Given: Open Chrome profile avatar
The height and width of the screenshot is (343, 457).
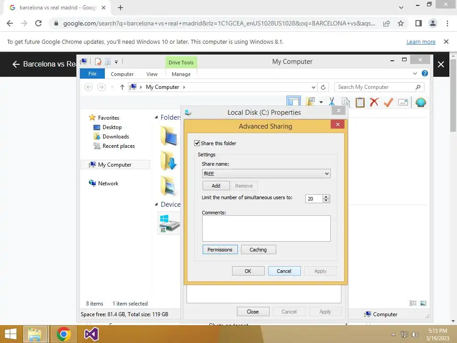Looking at the screenshot, I should click(x=433, y=23).
